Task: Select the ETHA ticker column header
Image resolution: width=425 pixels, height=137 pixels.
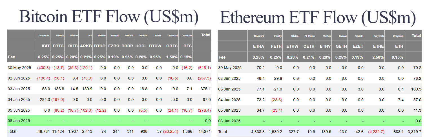Action: (258, 46)
